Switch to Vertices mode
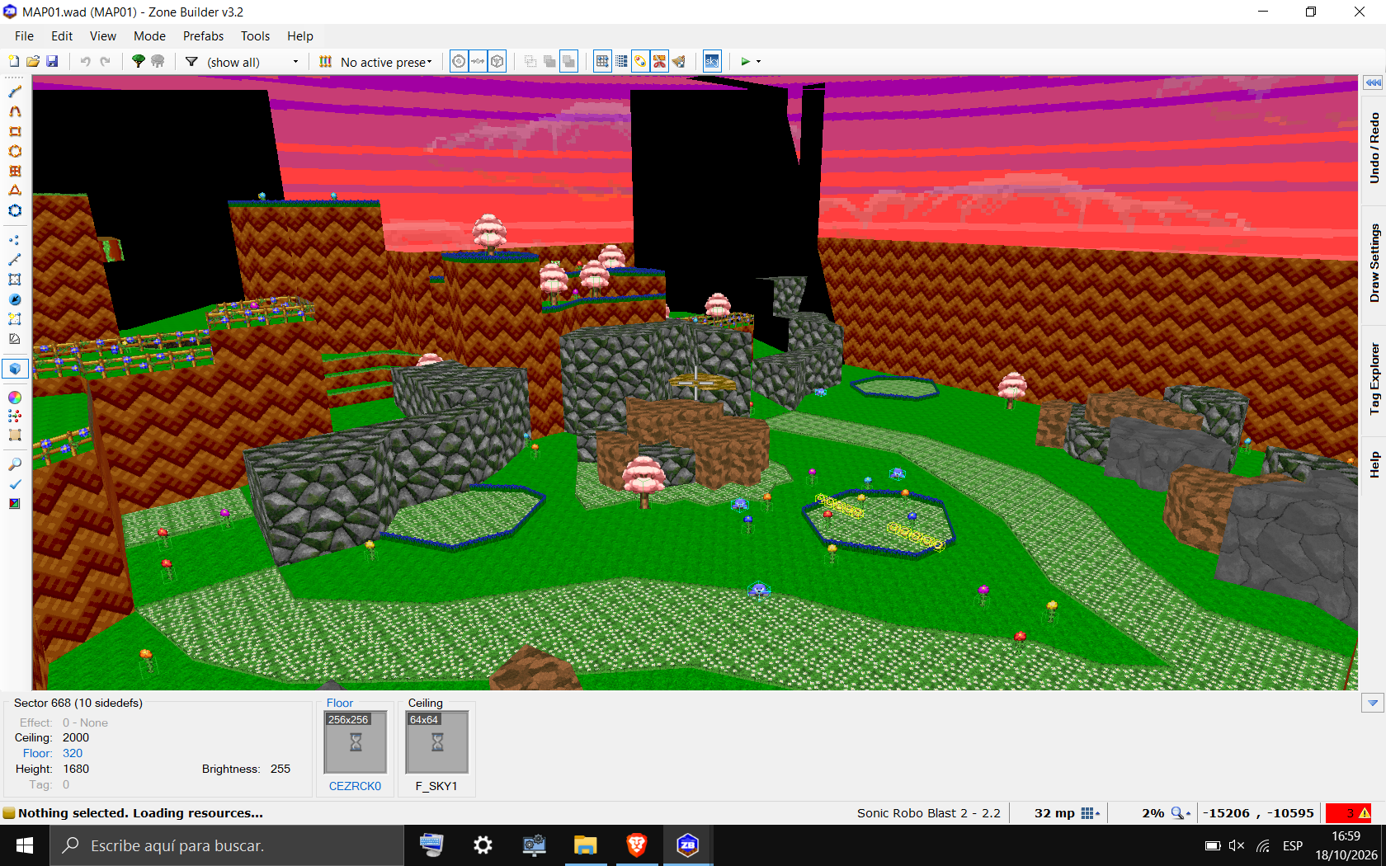Image resolution: width=1386 pixels, height=866 pixels. [x=15, y=240]
